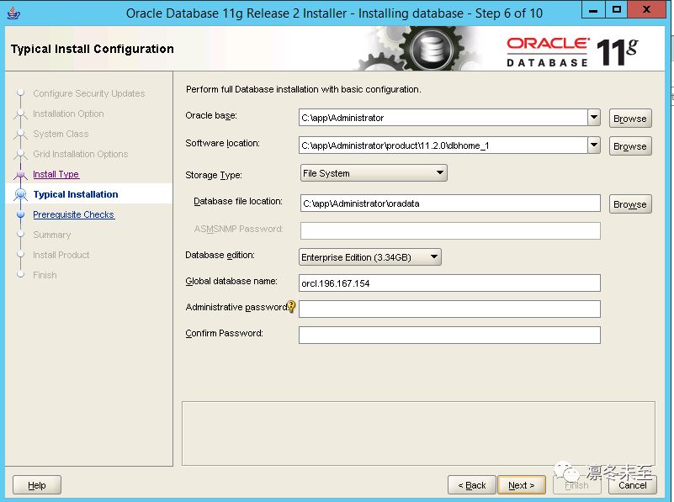Expand the Software location dropdown arrow
This screenshot has width=674, height=502.
[594, 145]
